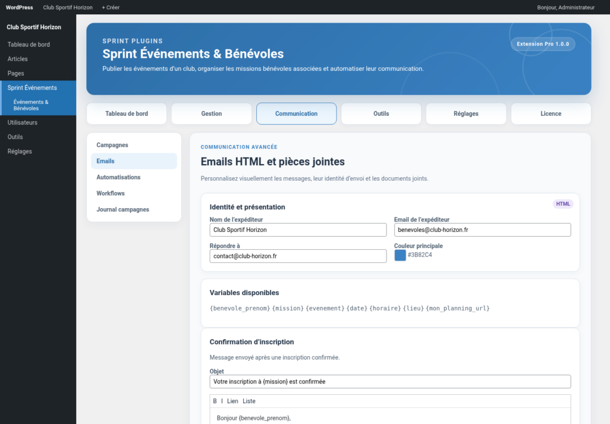
Task: Click the Club Sportif Horizon sidebar title
Action: click(34, 27)
